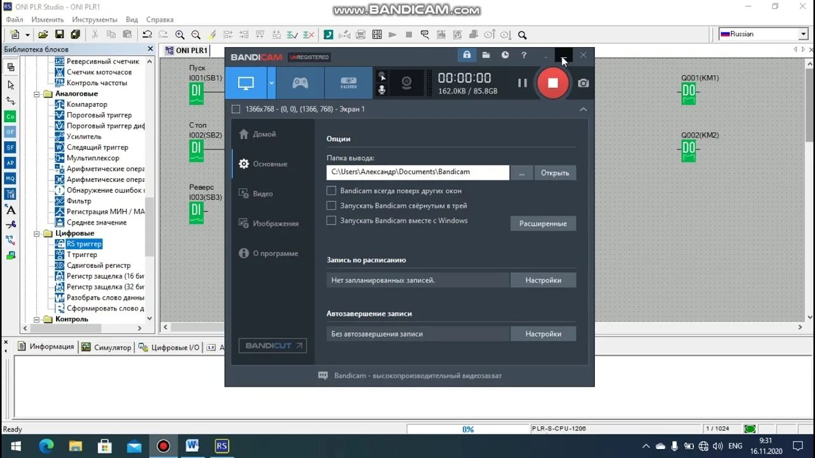Click the Zoom In magnifier icon

pyautogui.click(x=180, y=35)
